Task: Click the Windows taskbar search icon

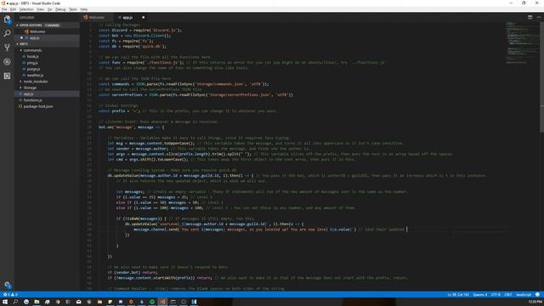Action: click(x=15, y=302)
